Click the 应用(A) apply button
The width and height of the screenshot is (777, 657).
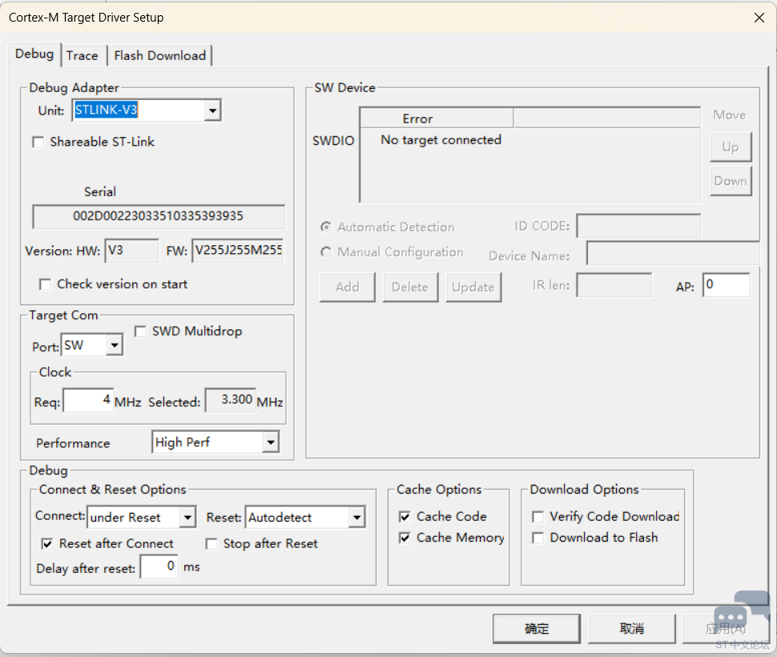tap(726, 629)
